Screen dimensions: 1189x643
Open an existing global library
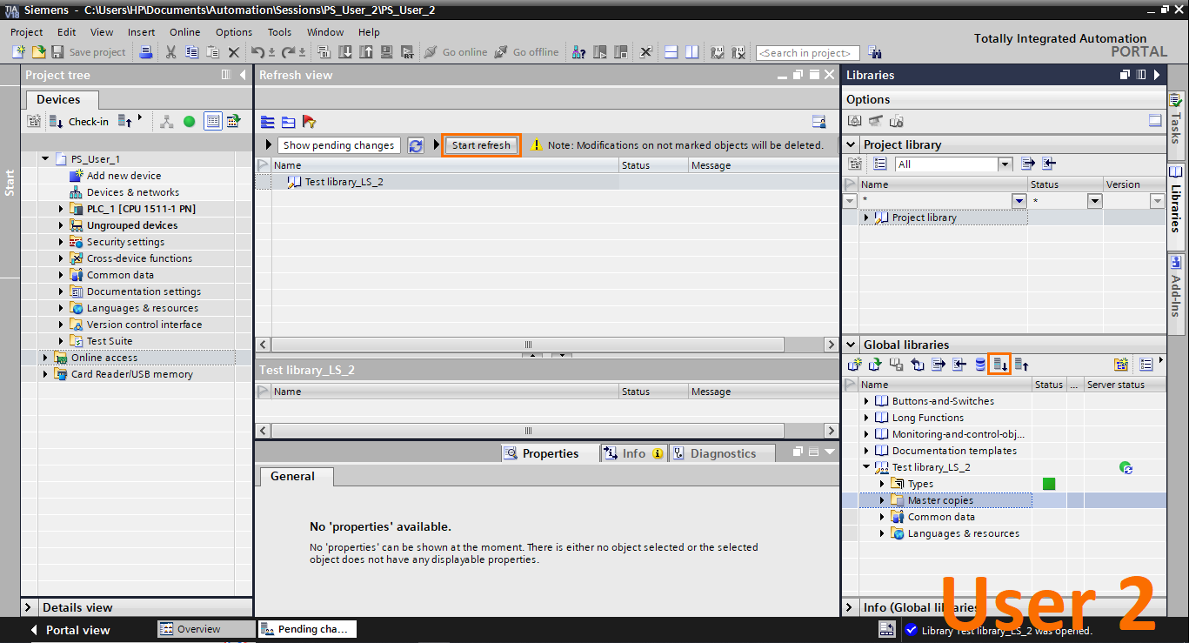[875, 364]
